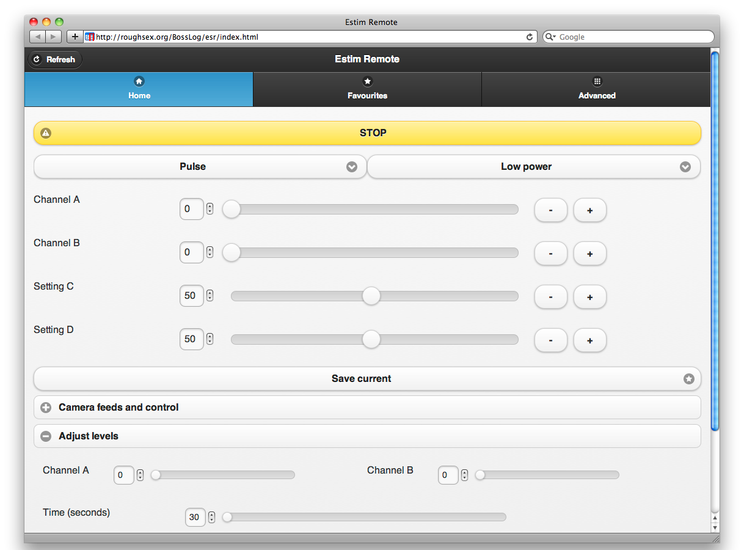Image resolution: width=744 pixels, height=550 pixels.
Task: Click the Refresh button in header
Action: [x=54, y=59]
